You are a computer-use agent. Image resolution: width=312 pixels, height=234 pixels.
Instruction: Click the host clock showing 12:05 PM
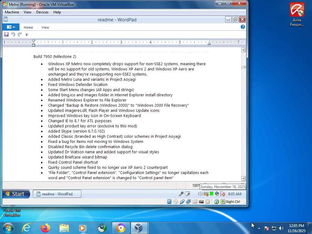click(296, 228)
